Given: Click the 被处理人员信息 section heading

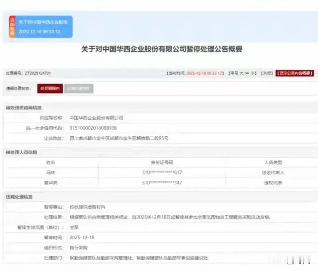Looking at the screenshot, I should [x=22, y=152].
